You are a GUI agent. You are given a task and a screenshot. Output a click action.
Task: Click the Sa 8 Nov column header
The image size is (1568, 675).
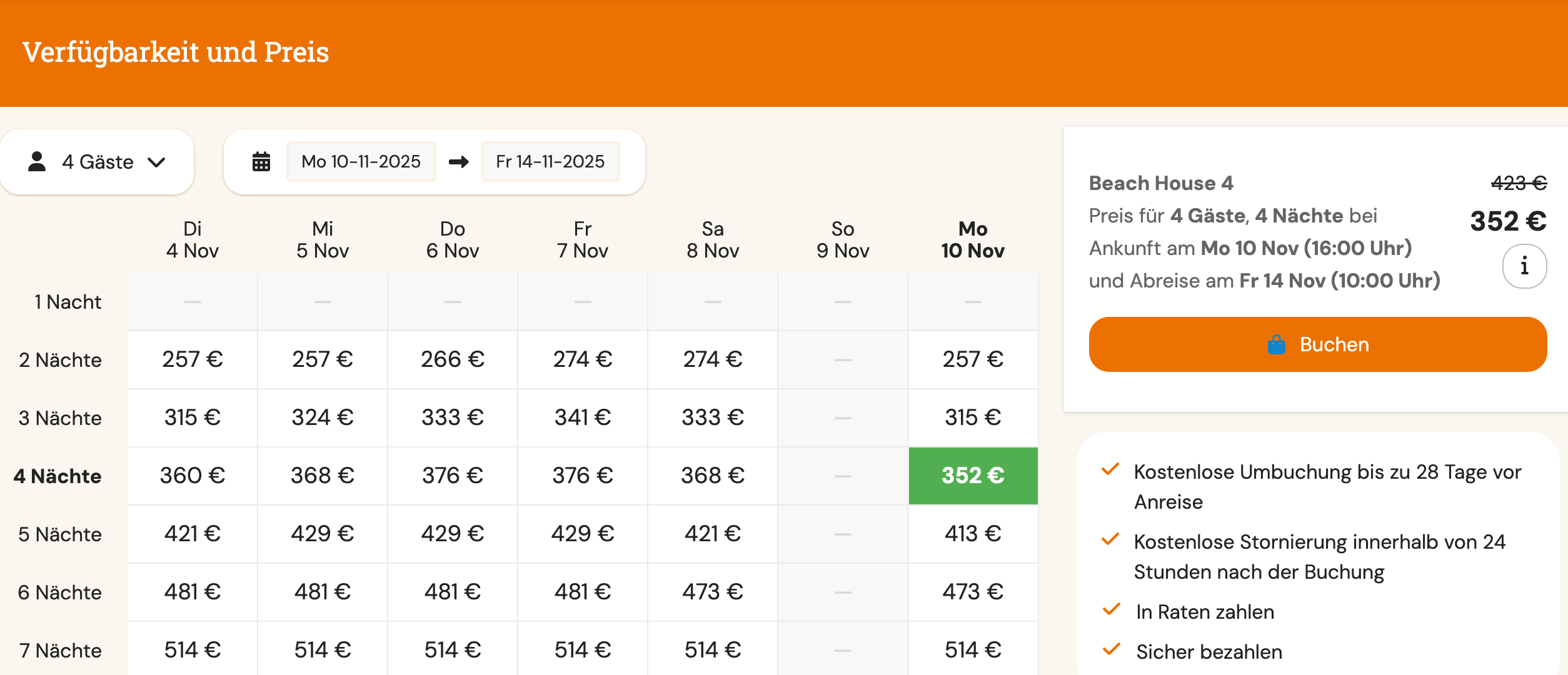point(713,240)
